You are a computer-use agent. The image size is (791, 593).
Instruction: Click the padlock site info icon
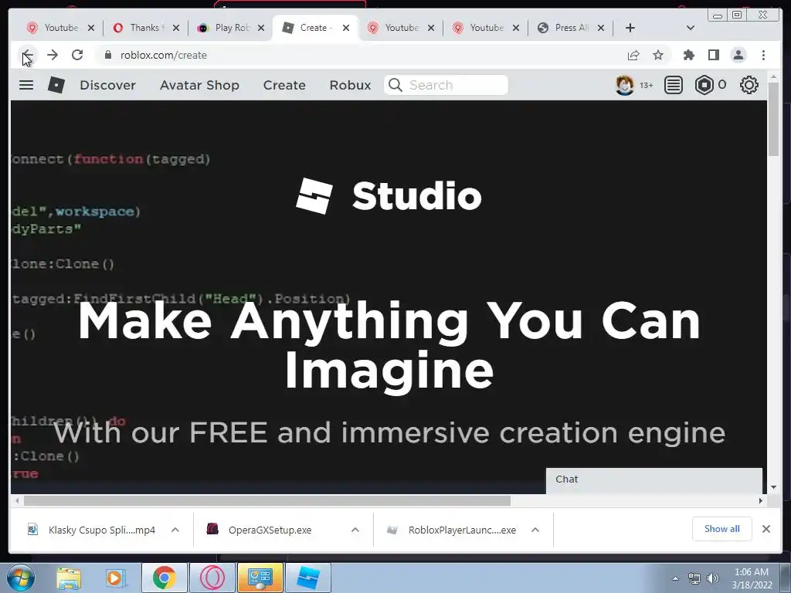pos(107,55)
